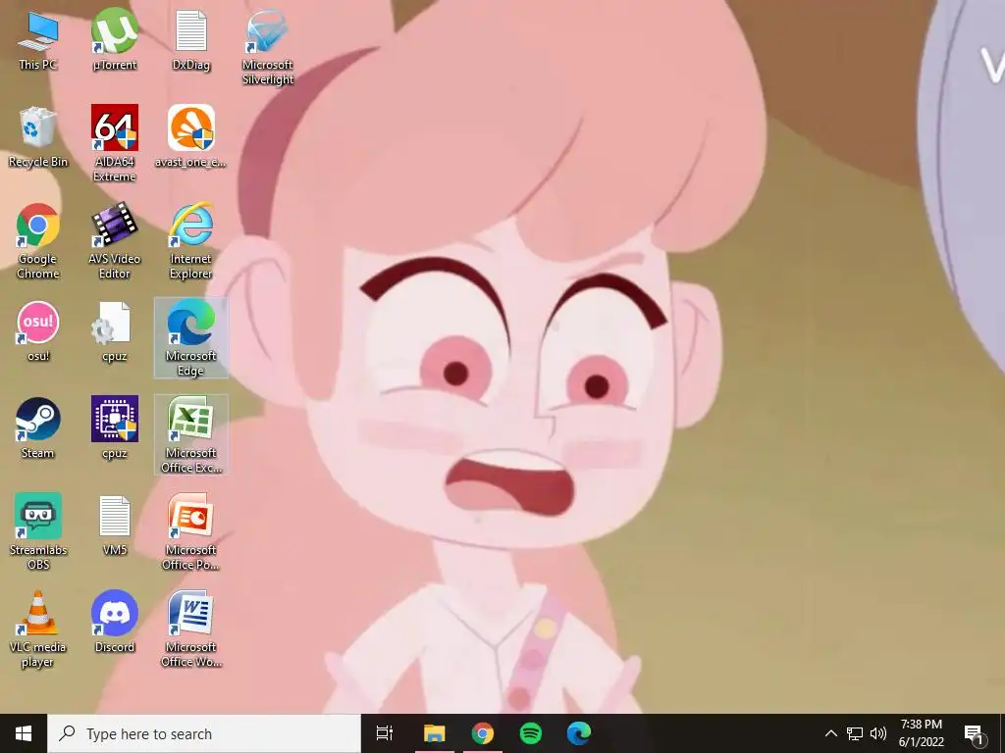Open the volume control in tray
The height and width of the screenshot is (753, 1005).
tap(878, 733)
